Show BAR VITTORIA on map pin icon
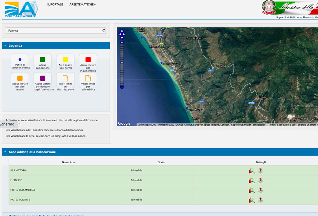This screenshot has height=216, width=318. pos(261,171)
